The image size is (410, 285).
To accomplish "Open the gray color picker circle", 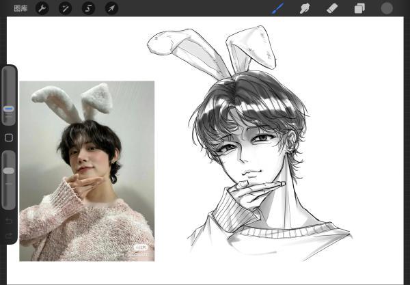I will (387, 8).
